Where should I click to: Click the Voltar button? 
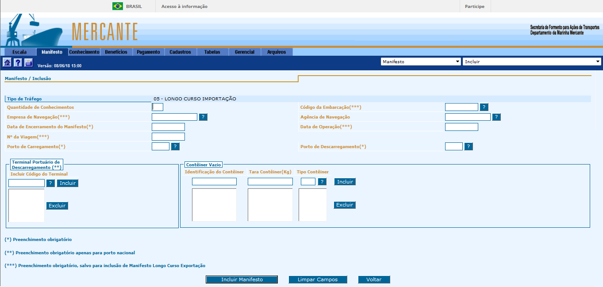pyautogui.click(x=374, y=279)
